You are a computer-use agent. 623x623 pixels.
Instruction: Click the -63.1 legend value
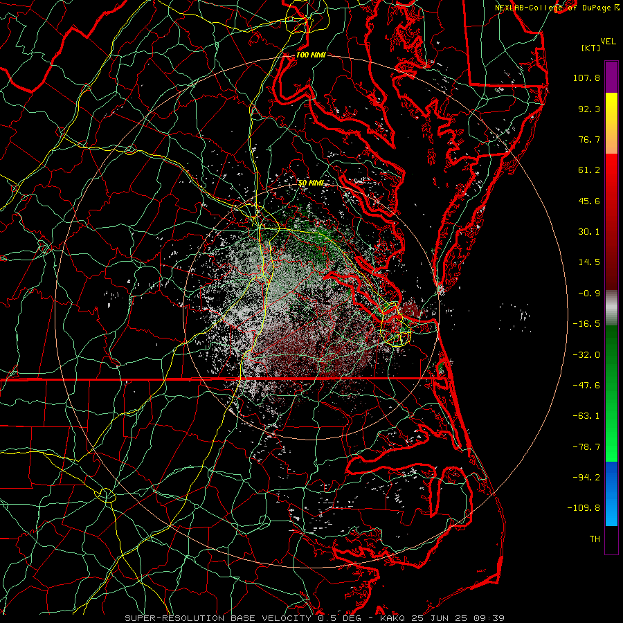point(586,416)
